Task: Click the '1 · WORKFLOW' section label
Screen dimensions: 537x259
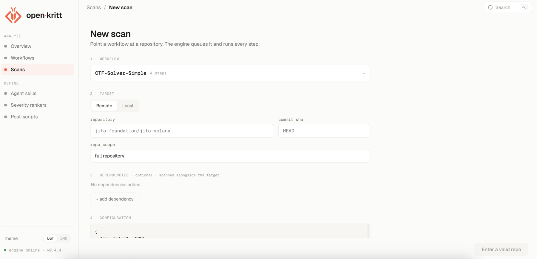Action: tap(104, 59)
